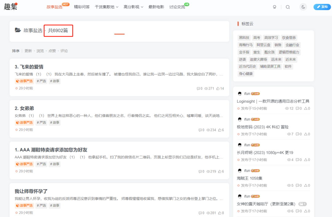
Task: Sort by 评论 instead of 更新
Action: tap(64, 51)
